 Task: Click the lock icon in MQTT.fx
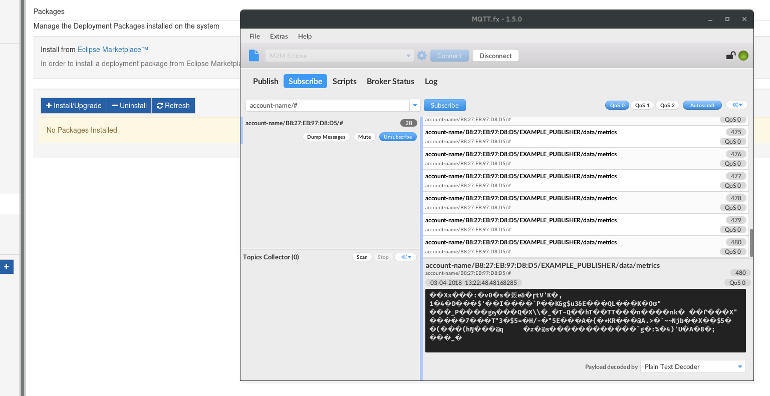click(731, 55)
